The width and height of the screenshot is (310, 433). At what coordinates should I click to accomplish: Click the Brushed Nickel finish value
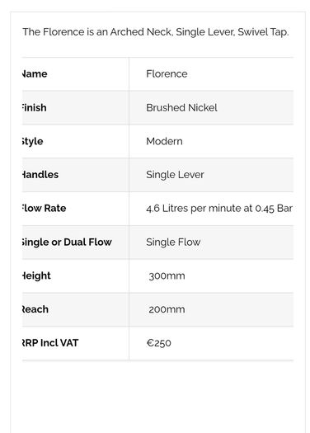click(x=181, y=107)
